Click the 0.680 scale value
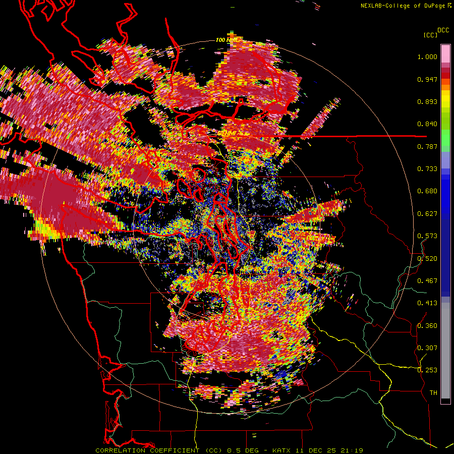The width and height of the screenshot is (454, 454). point(427,191)
